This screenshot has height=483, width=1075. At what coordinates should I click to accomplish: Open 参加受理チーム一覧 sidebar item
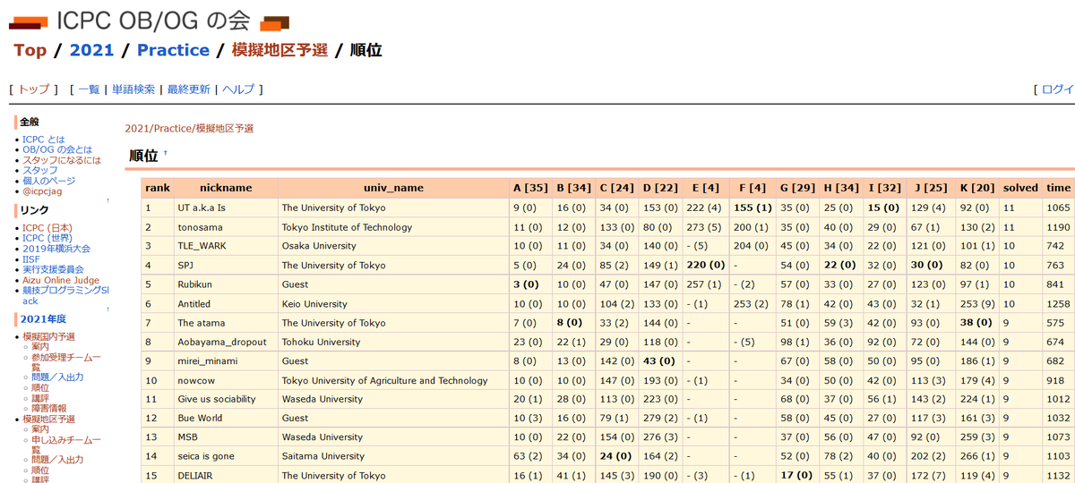pyautogui.click(x=65, y=362)
